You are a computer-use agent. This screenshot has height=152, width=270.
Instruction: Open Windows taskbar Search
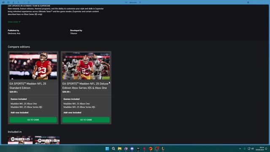(x=113, y=149)
